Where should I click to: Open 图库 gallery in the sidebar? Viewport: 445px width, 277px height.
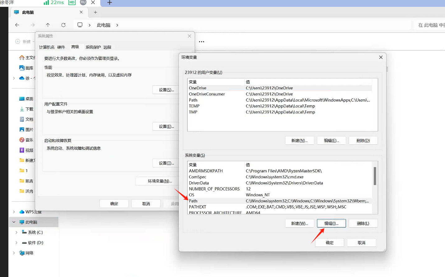tap(26, 68)
